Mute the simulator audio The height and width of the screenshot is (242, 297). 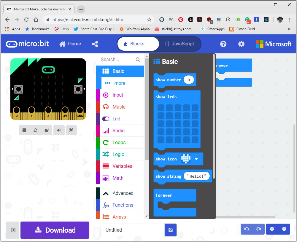point(59,130)
